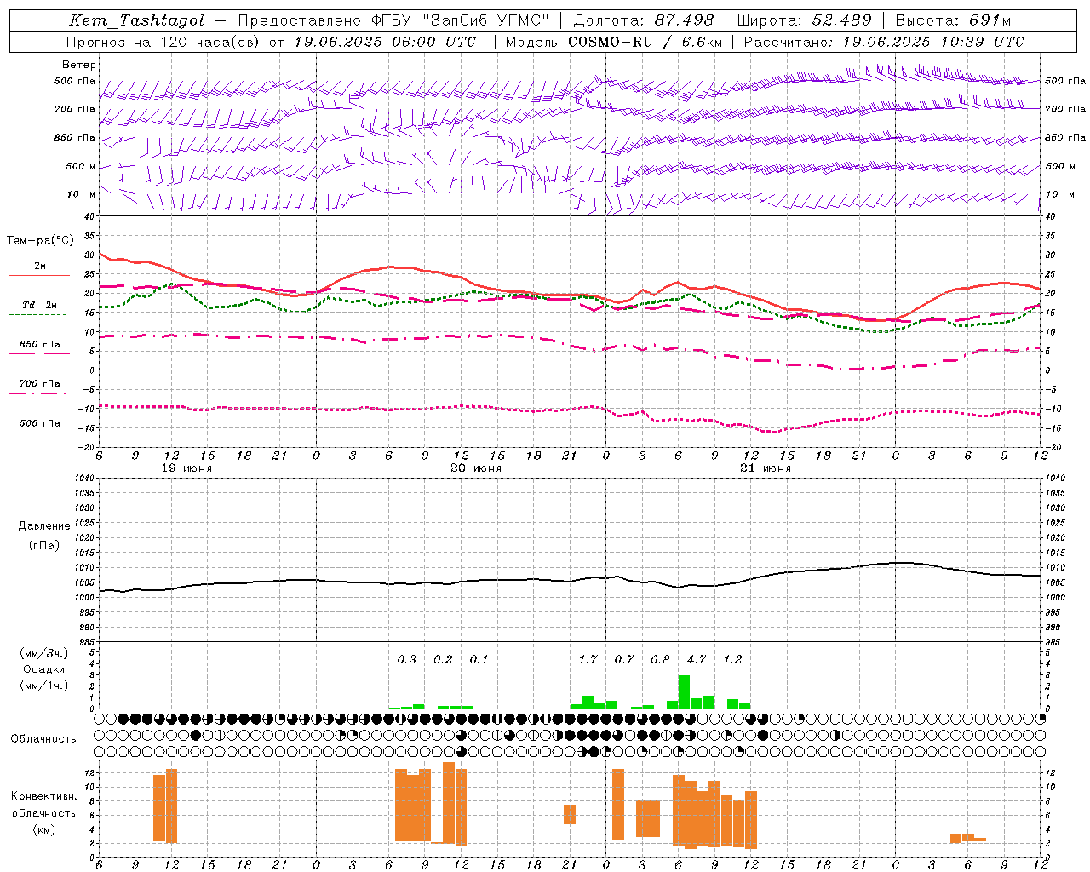Click the 'Широта: 52.489' latitude value
The height and width of the screenshot is (872, 1090).
click(x=805, y=20)
